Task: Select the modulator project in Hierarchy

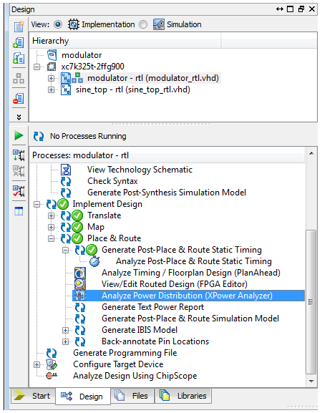Action: (x=82, y=55)
